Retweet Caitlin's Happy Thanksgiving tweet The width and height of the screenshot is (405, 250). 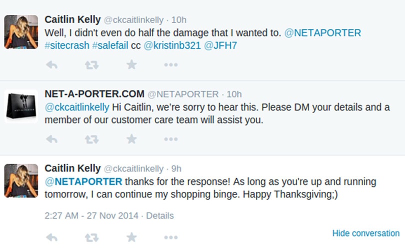91,237
